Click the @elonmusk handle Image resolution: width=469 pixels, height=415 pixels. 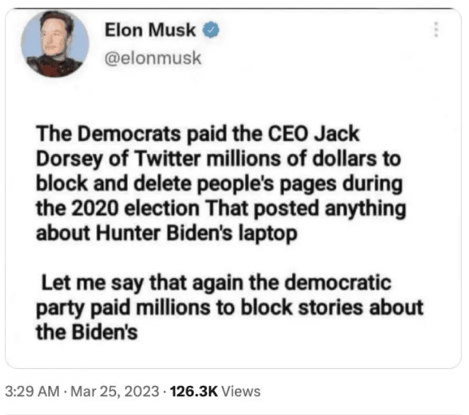coord(154,58)
